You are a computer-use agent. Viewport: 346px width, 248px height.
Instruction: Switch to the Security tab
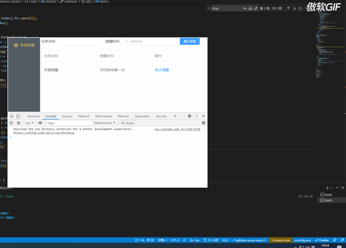[x=161, y=116]
